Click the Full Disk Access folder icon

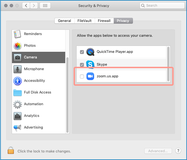18,93
